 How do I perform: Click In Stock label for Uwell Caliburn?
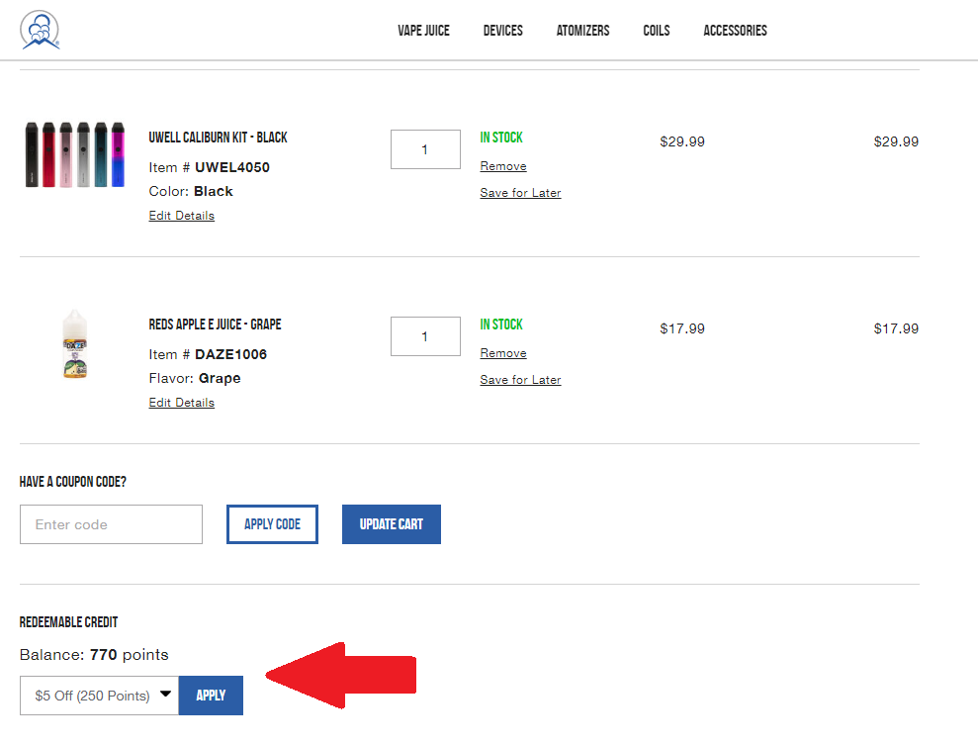[x=500, y=138]
